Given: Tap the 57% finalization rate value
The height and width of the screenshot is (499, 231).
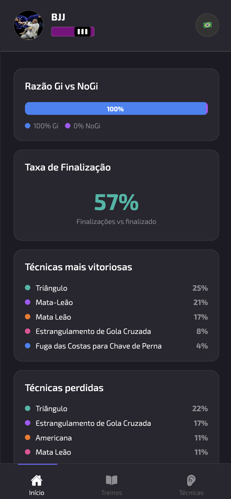Looking at the screenshot, I should [x=116, y=203].
